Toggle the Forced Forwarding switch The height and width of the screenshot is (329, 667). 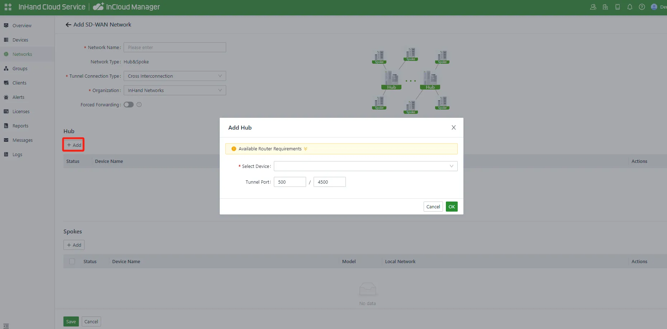(x=129, y=105)
